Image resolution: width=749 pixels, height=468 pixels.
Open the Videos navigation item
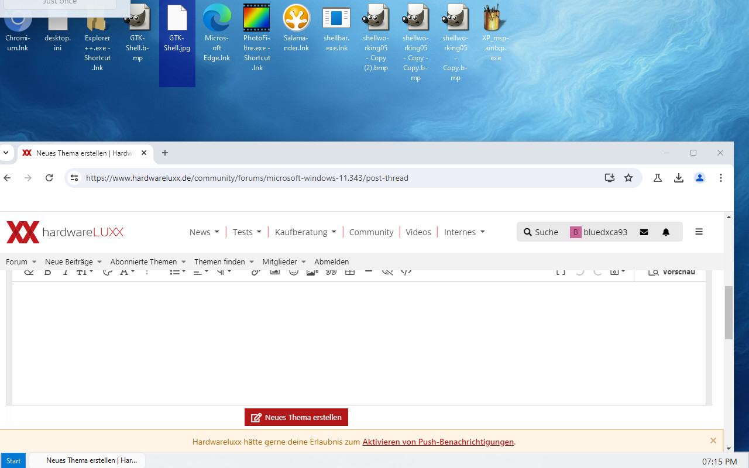tap(418, 232)
